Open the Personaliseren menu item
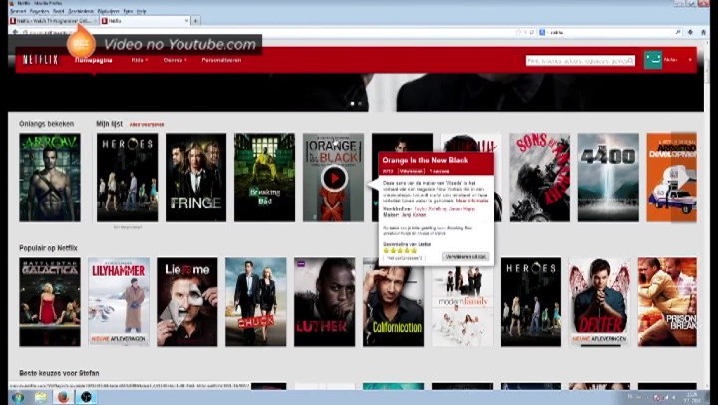 221,60
